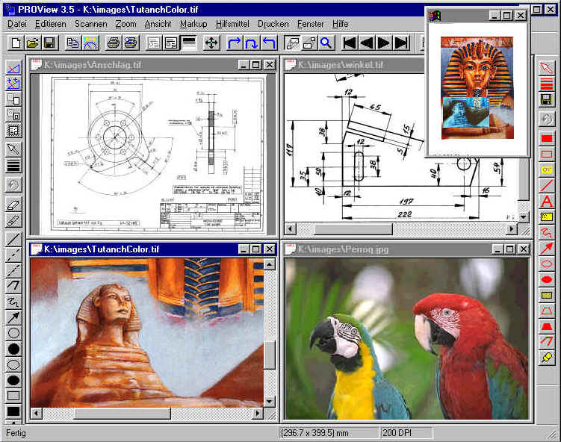Open the Datei menu

pyautogui.click(x=17, y=24)
